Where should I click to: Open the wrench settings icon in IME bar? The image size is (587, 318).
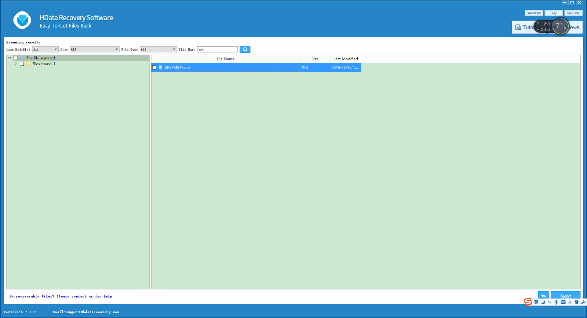click(583, 302)
